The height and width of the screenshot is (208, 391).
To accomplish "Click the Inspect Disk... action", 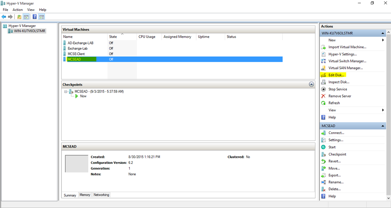I will point(339,82).
